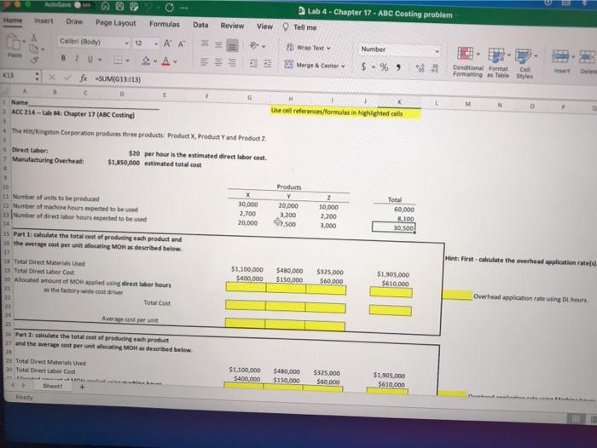Click the Top Align icon
Viewport: 597px width, 448px height.
tap(205, 43)
